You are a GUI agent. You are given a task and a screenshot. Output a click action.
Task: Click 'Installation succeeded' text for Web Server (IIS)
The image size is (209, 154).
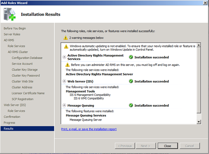pyautogui.click(x=152, y=81)
